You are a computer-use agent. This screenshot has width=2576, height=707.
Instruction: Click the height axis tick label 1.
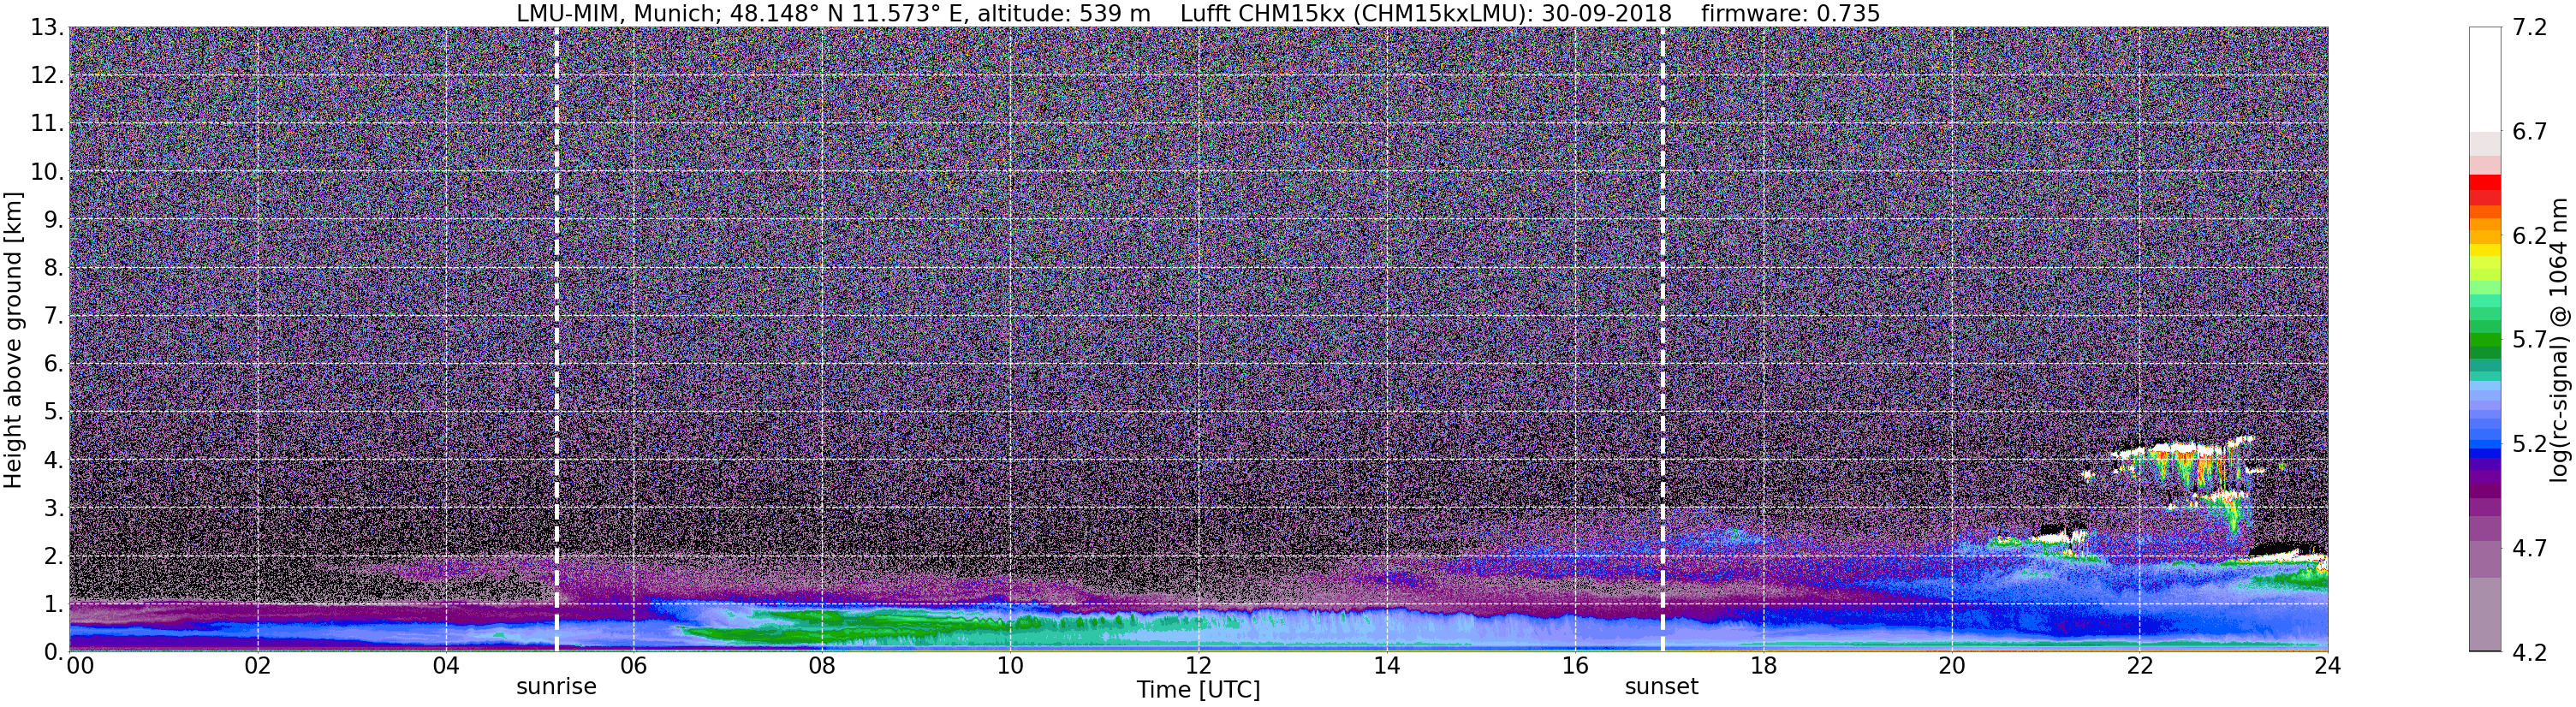click(54, 604)
